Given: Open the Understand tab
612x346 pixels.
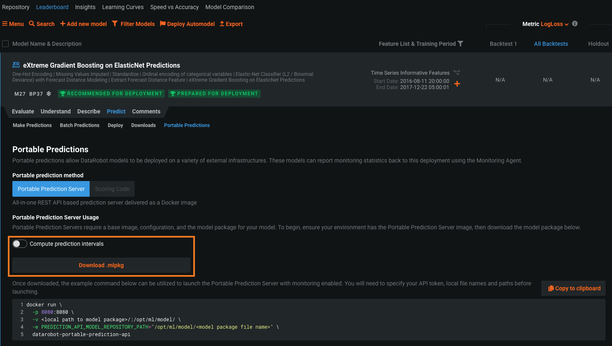Looking at the screenshot, I should (x=56, y=111).
